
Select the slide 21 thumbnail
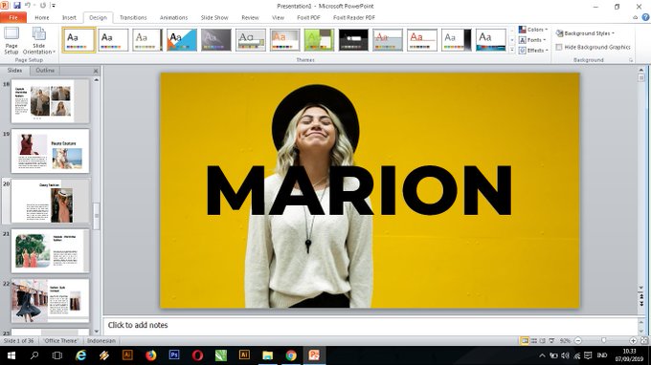click(50, 250)
